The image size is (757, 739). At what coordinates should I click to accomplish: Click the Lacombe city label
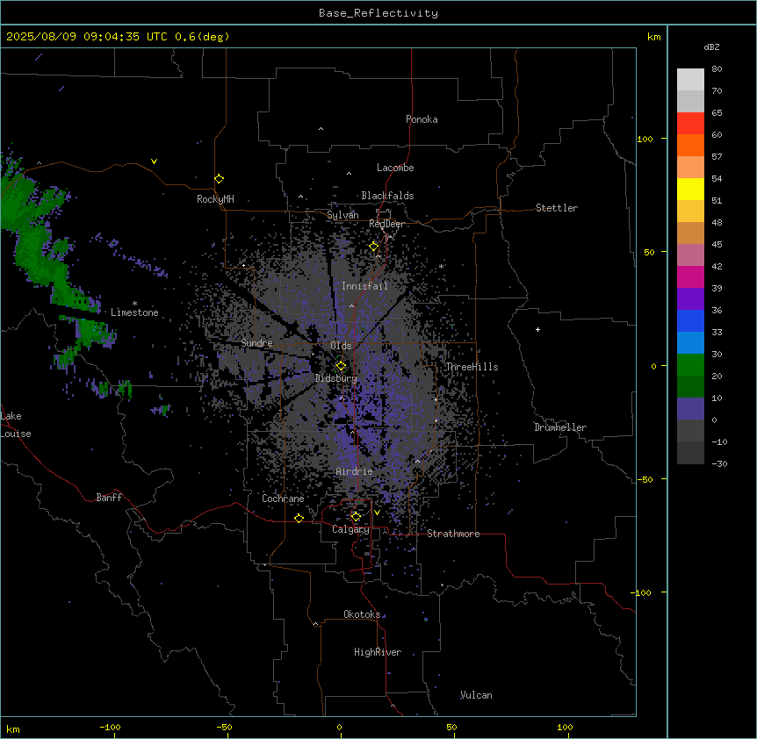pyautogui.click(x=395, y=168)
